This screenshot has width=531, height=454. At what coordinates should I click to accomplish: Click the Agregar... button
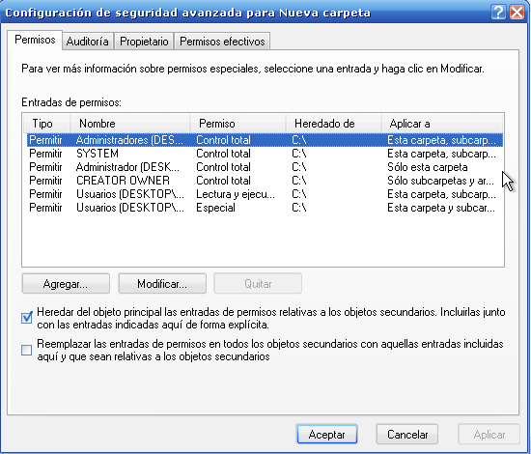coord(66,284)
